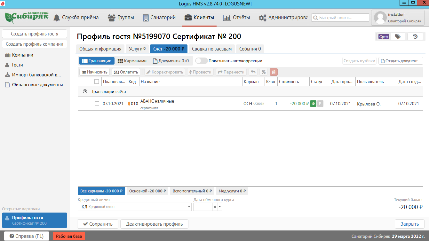
Task: Open the Дата обменного курса date dropdown
Action: point(220,207)
